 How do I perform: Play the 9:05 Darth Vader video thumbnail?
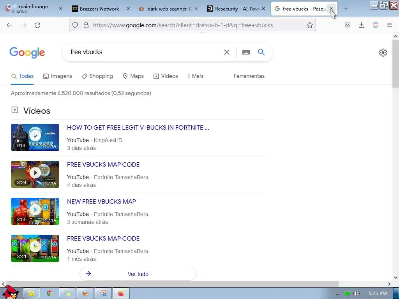(x=35, y=137)
